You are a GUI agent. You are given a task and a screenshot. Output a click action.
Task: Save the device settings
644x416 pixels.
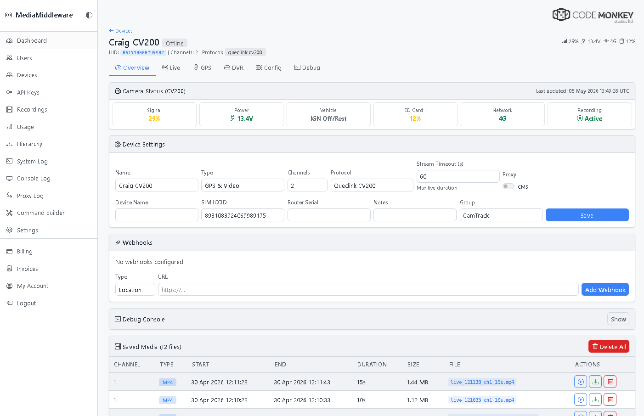point(587,215)
